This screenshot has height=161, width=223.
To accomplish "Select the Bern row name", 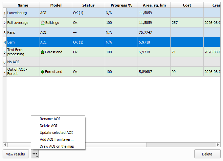I will [11, 42].
